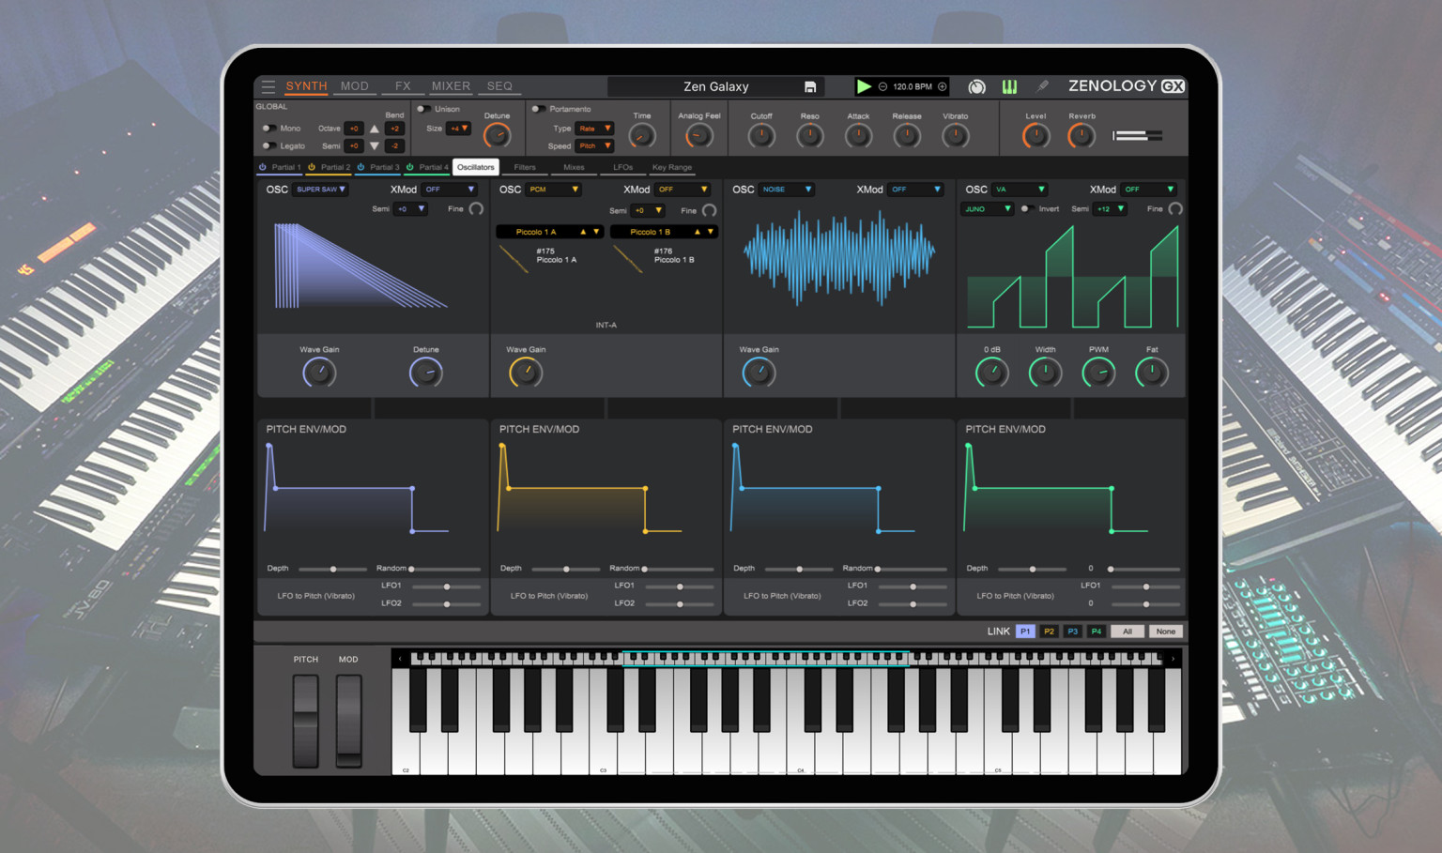Screen dimensions: 1442x853
Task: Turn on the Portamento switch
Action: click(538, 109)
